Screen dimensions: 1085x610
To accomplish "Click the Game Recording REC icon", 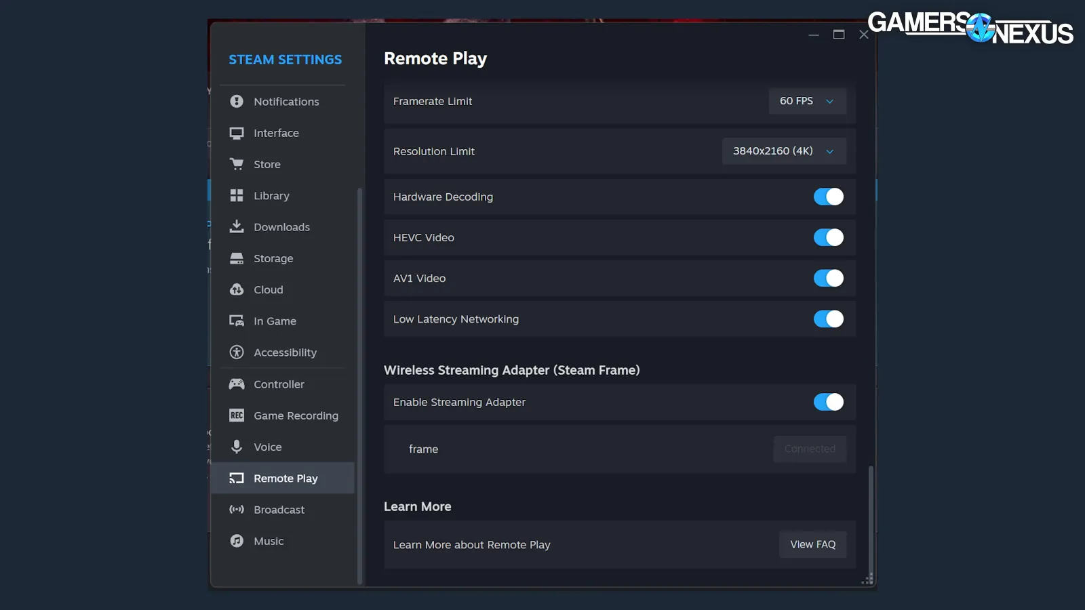I will point(237,415).
